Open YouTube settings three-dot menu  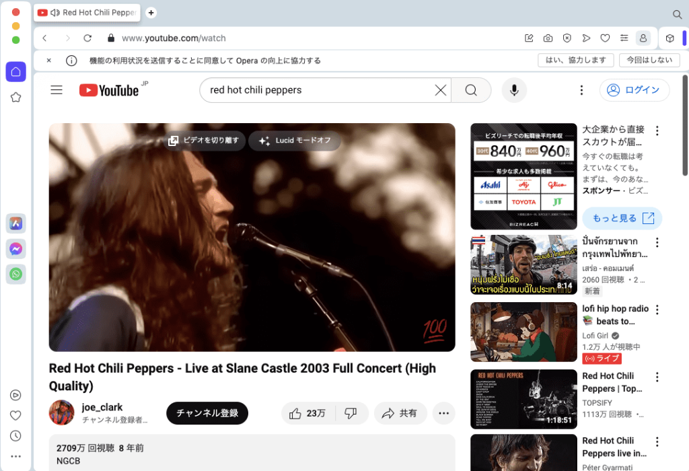click(x=581, y=90)
